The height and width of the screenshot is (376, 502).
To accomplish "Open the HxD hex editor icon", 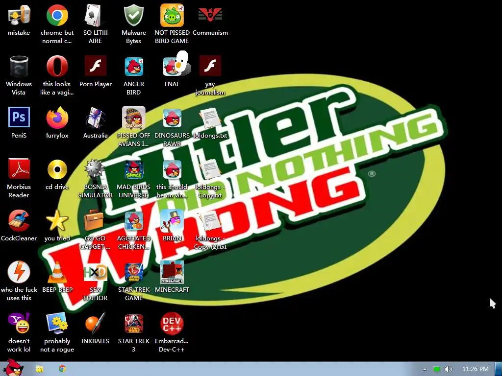I will point(96,272).
